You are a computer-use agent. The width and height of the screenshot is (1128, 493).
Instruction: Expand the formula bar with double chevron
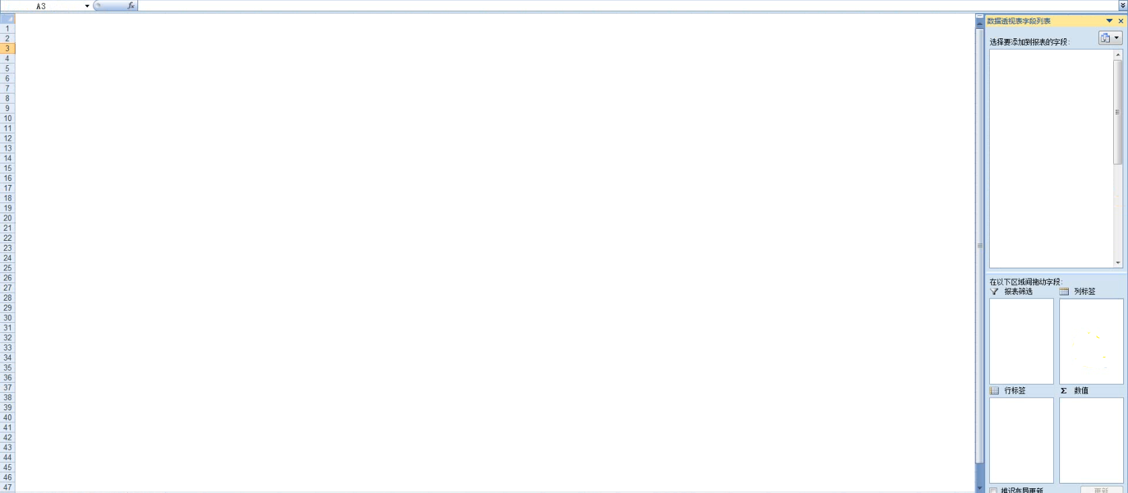(1123, 5)
